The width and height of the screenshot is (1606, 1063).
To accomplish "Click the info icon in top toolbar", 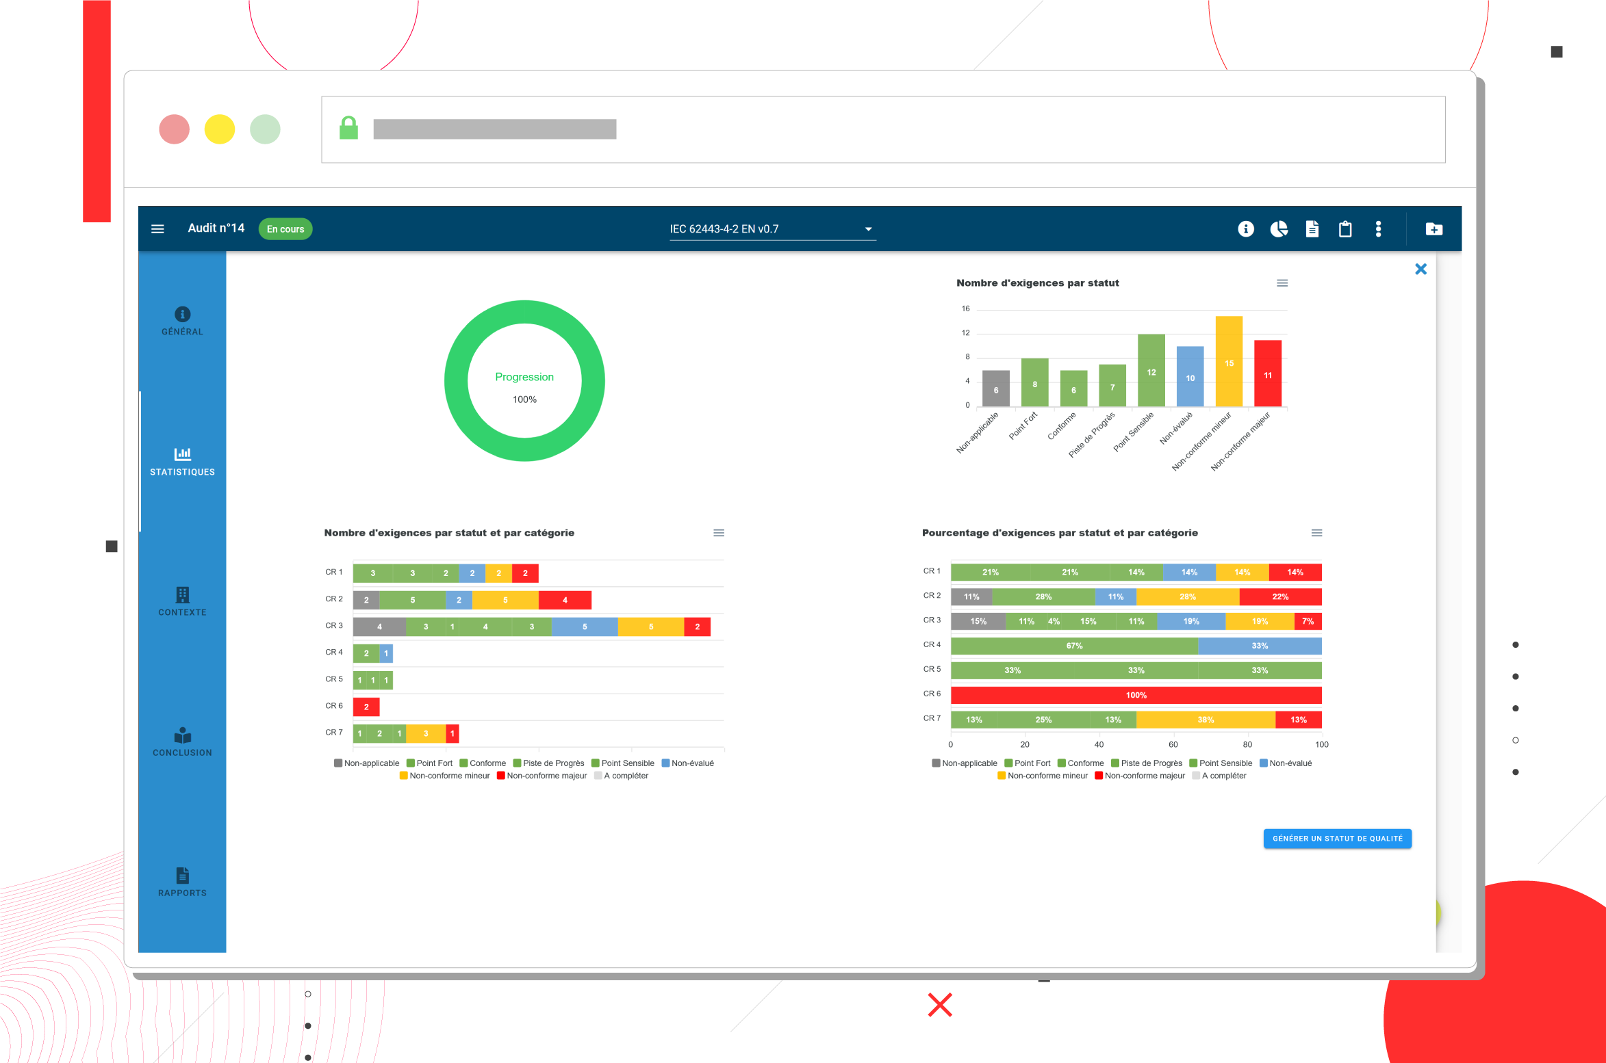I will click(x=1246, y=228).
